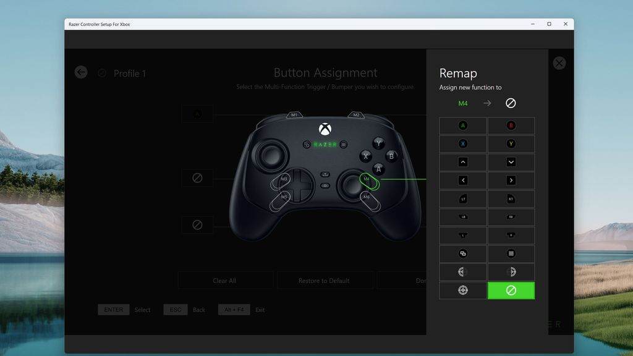
Task: Choose the D-pad left arrow function
Action: pyautogui.click(x=462, y=180)
